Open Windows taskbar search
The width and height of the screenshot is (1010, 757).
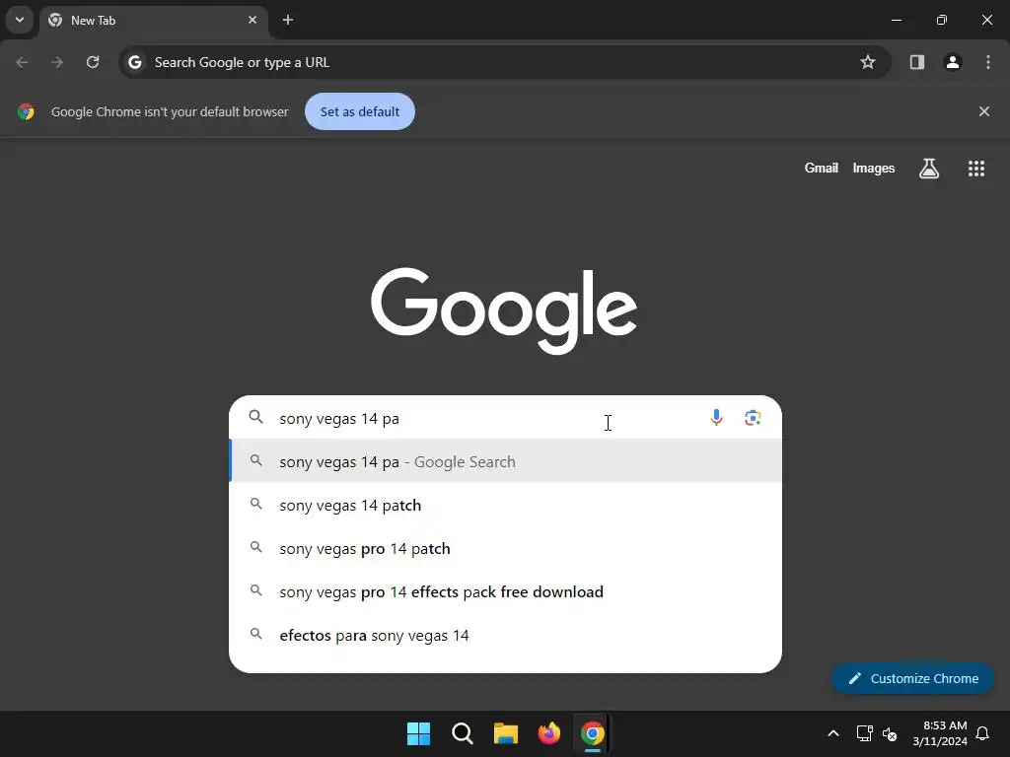[462, 733]
